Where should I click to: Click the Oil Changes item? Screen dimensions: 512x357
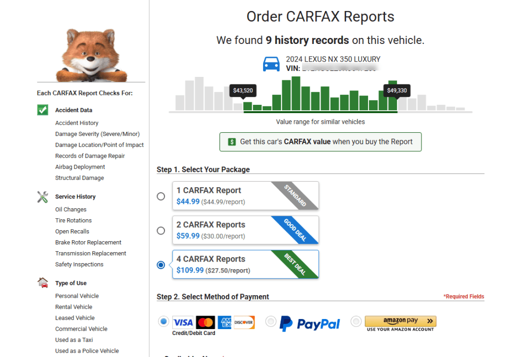71,209
